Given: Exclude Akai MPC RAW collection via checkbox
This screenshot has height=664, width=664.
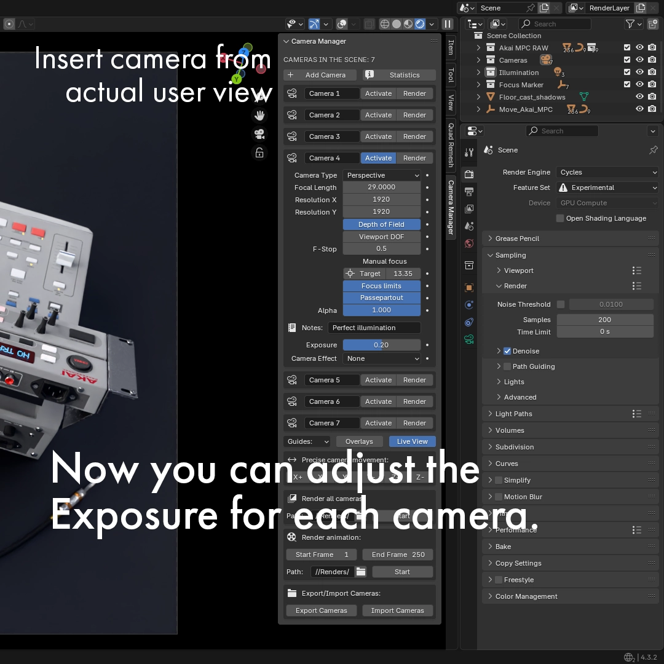Looking at the screenshot, I should click(x=627, y=47).
